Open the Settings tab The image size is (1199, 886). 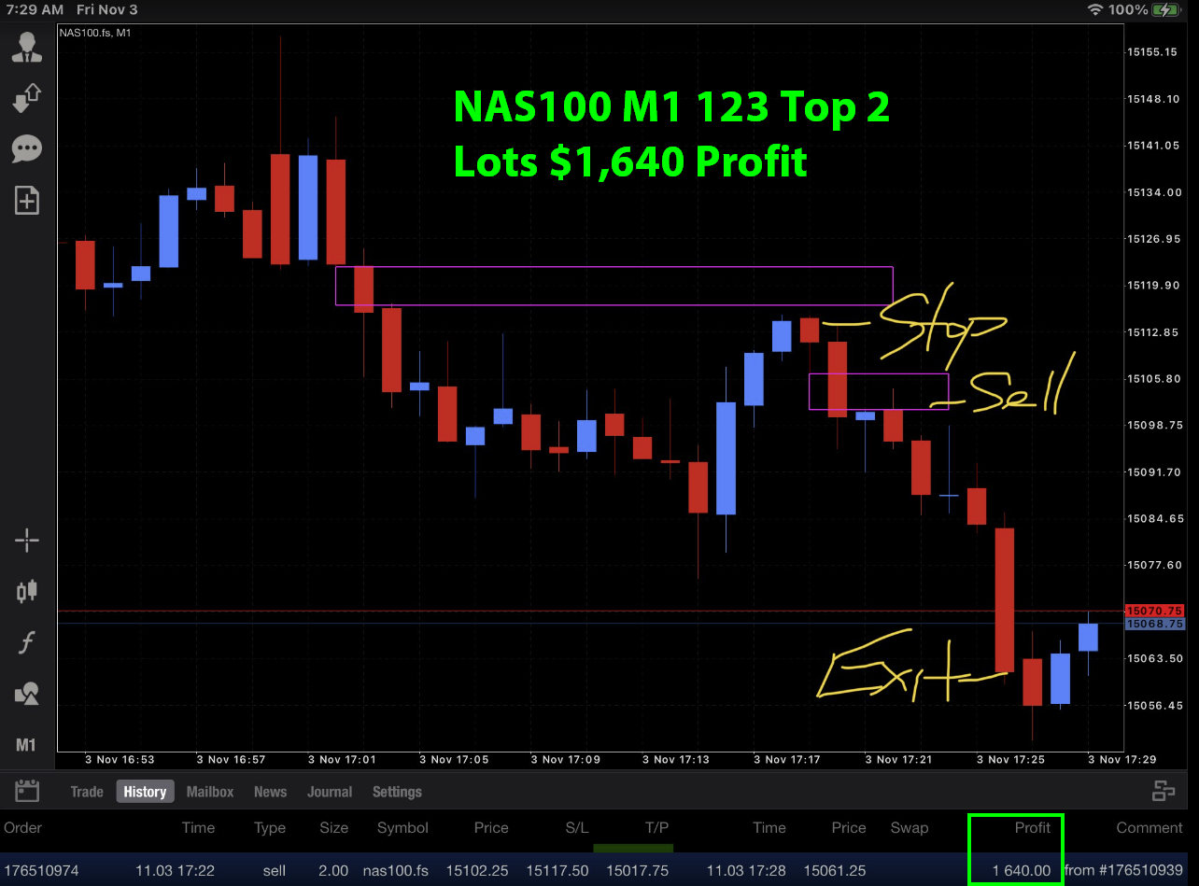coord(397,792)
